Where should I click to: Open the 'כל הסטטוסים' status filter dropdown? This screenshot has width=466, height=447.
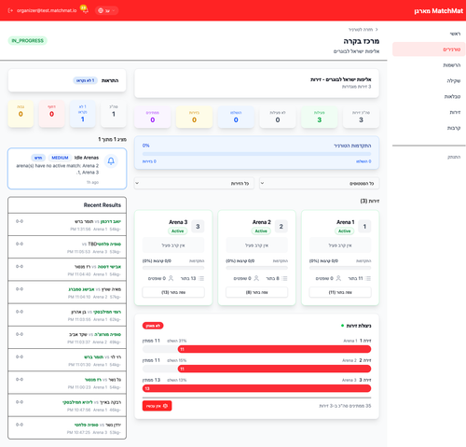319,183
